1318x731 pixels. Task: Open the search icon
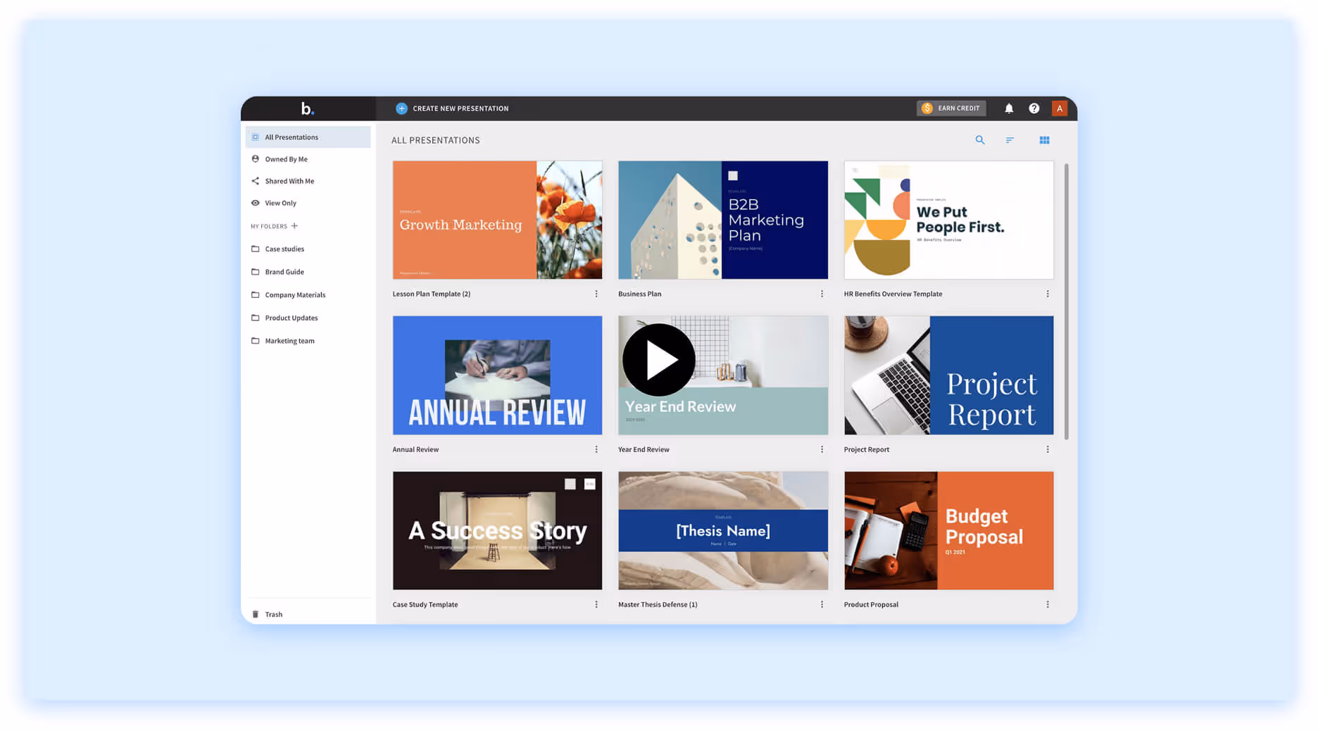click(x=980, y=140)
